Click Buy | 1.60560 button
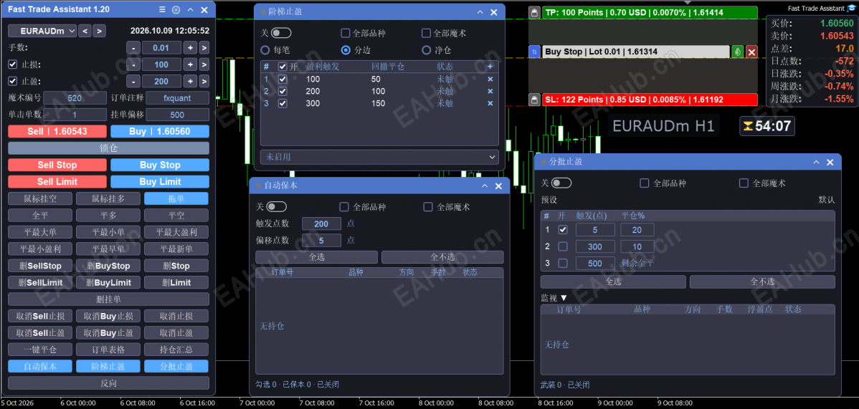This screenshot has width=859, height=409. (160, 131)
